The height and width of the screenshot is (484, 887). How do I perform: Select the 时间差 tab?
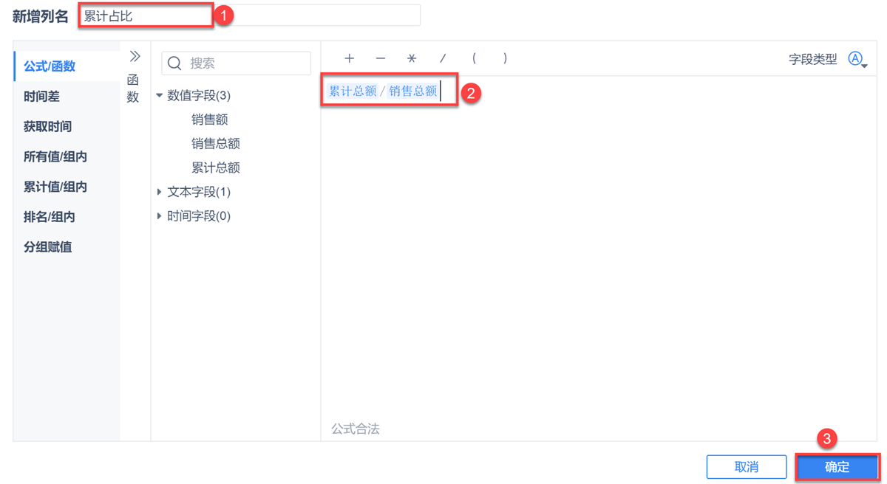(67, 97)
